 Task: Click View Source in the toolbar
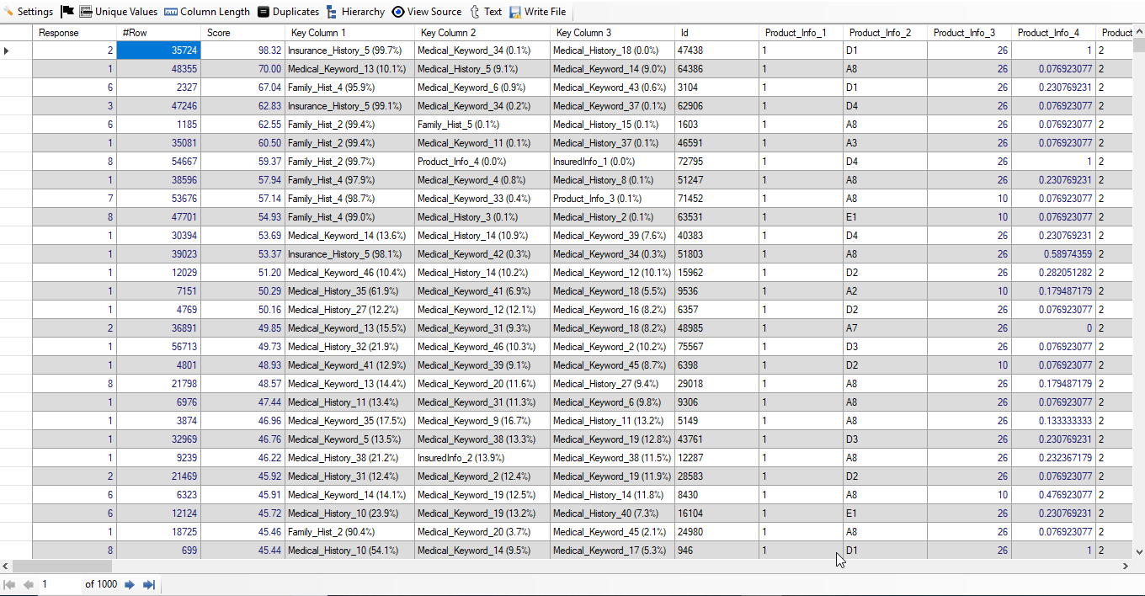click(427, 12)
